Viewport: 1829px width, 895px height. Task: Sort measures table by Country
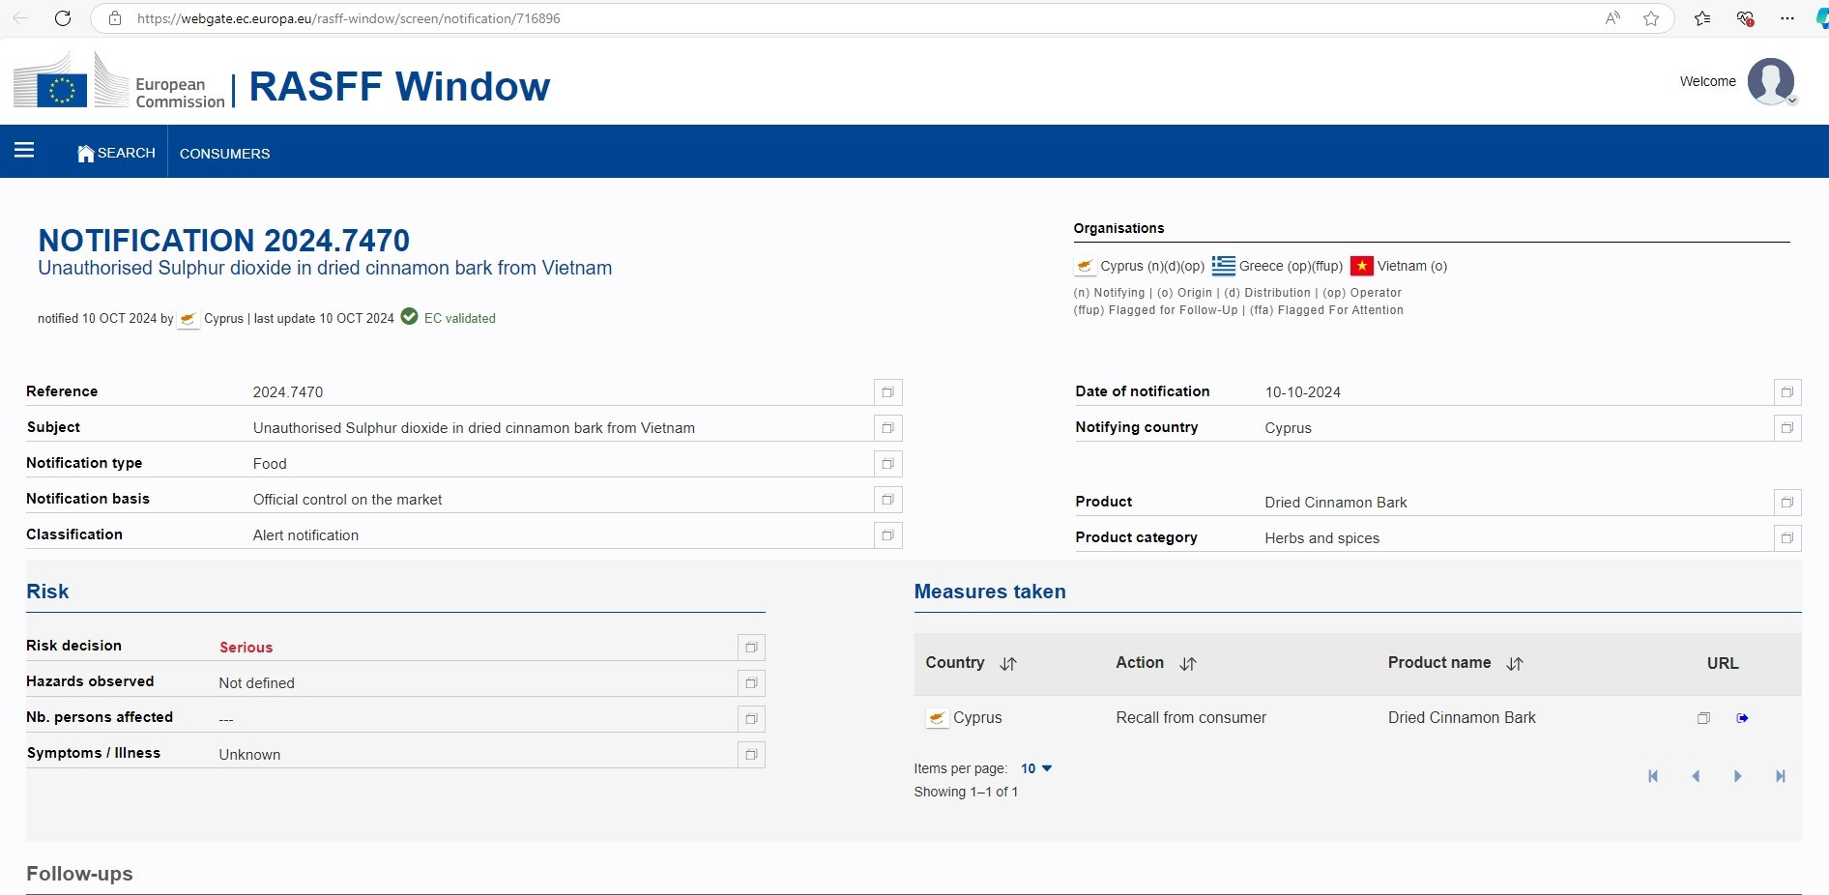[1008, 664]
